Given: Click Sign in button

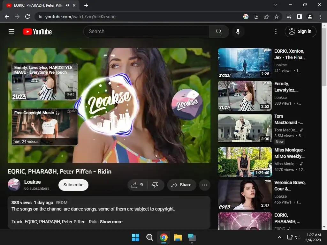Looking at the screenshot, I should coord(300,32).
